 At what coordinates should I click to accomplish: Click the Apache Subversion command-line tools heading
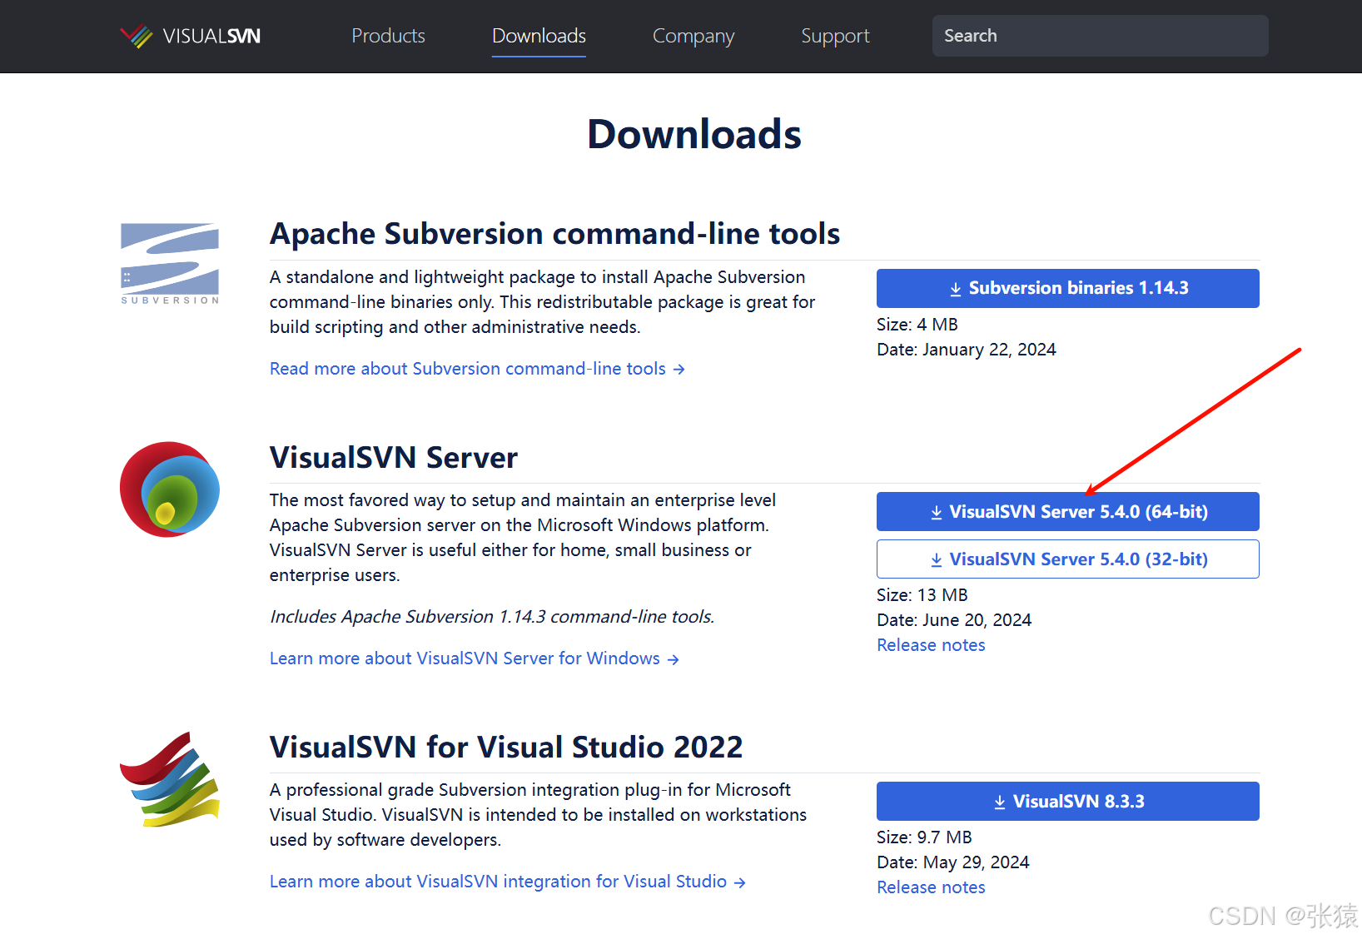click(554, 234)
